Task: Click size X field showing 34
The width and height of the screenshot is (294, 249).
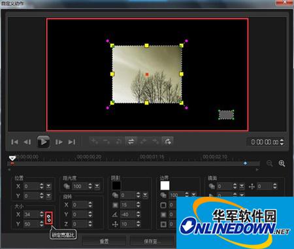Action: coord(31,214)
